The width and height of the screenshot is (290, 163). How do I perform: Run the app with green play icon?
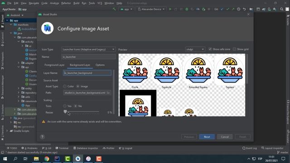[x=170, y=9]
